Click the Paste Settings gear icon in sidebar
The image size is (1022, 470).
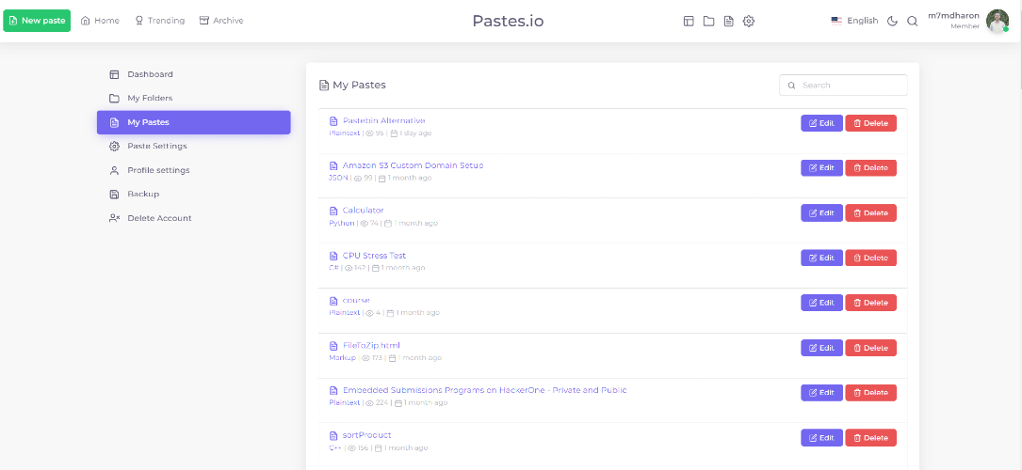click(114, 147)
